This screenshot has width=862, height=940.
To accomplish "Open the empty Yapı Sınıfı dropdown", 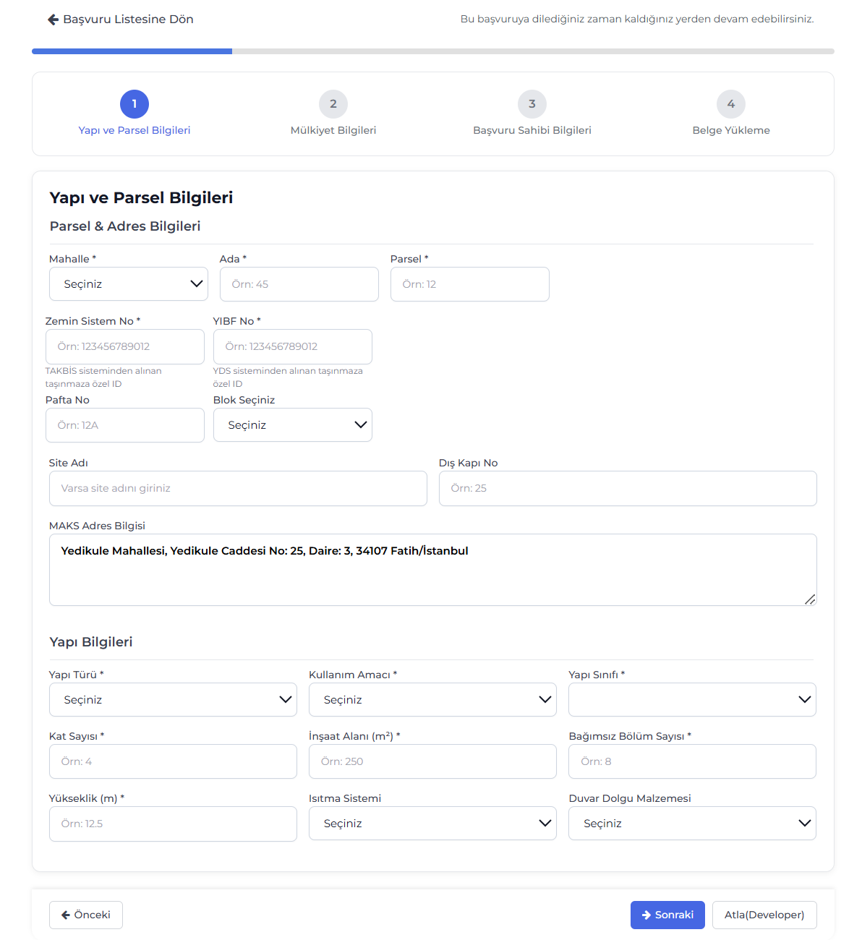I will point(692,700).
